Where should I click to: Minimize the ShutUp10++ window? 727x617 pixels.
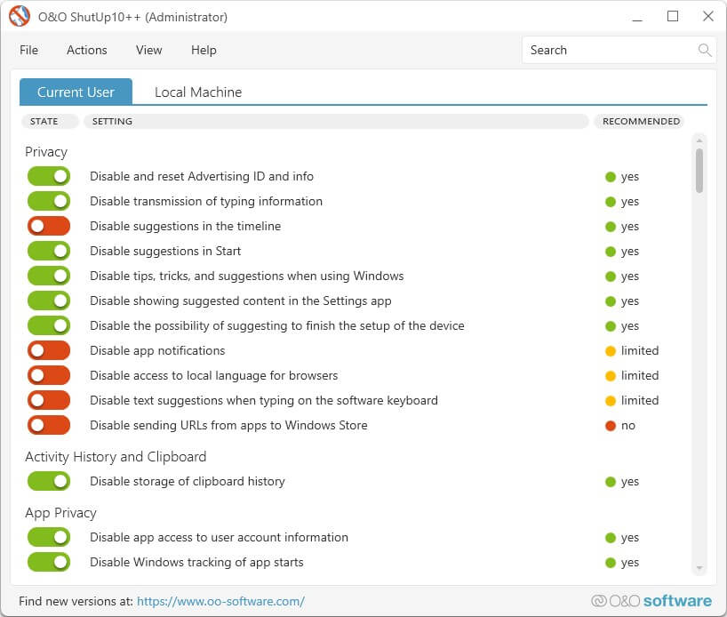637,17
